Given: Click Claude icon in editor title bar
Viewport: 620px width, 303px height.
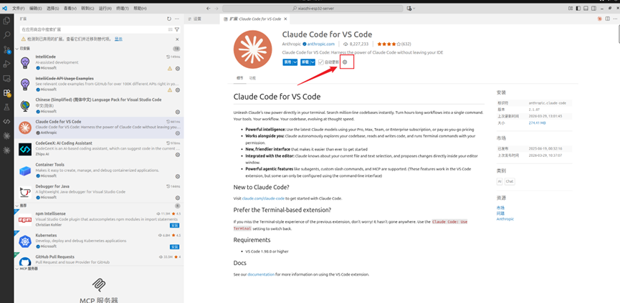Looking at the screenshot, I should pyautogui.click(x=599, y=19).
